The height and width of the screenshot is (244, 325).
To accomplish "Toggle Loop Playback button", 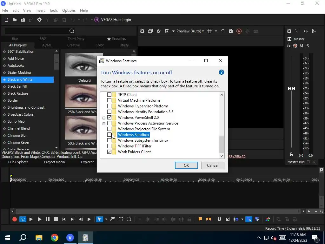I will coord(23,219).
